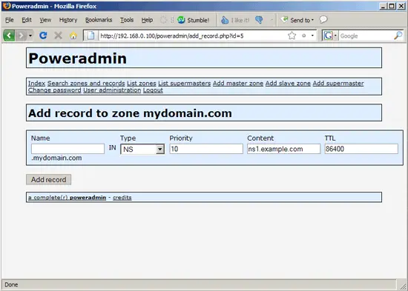Image resolution: width=408 pixels, height=291 pixels.
Task: Click the stop loading X icon
Action: (59, 36)
